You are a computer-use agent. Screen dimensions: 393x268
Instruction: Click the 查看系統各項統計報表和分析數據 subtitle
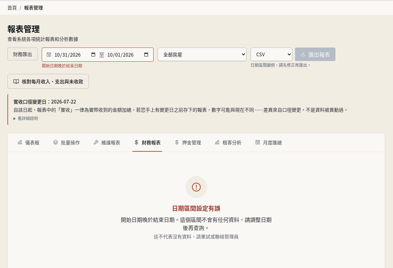43,39
